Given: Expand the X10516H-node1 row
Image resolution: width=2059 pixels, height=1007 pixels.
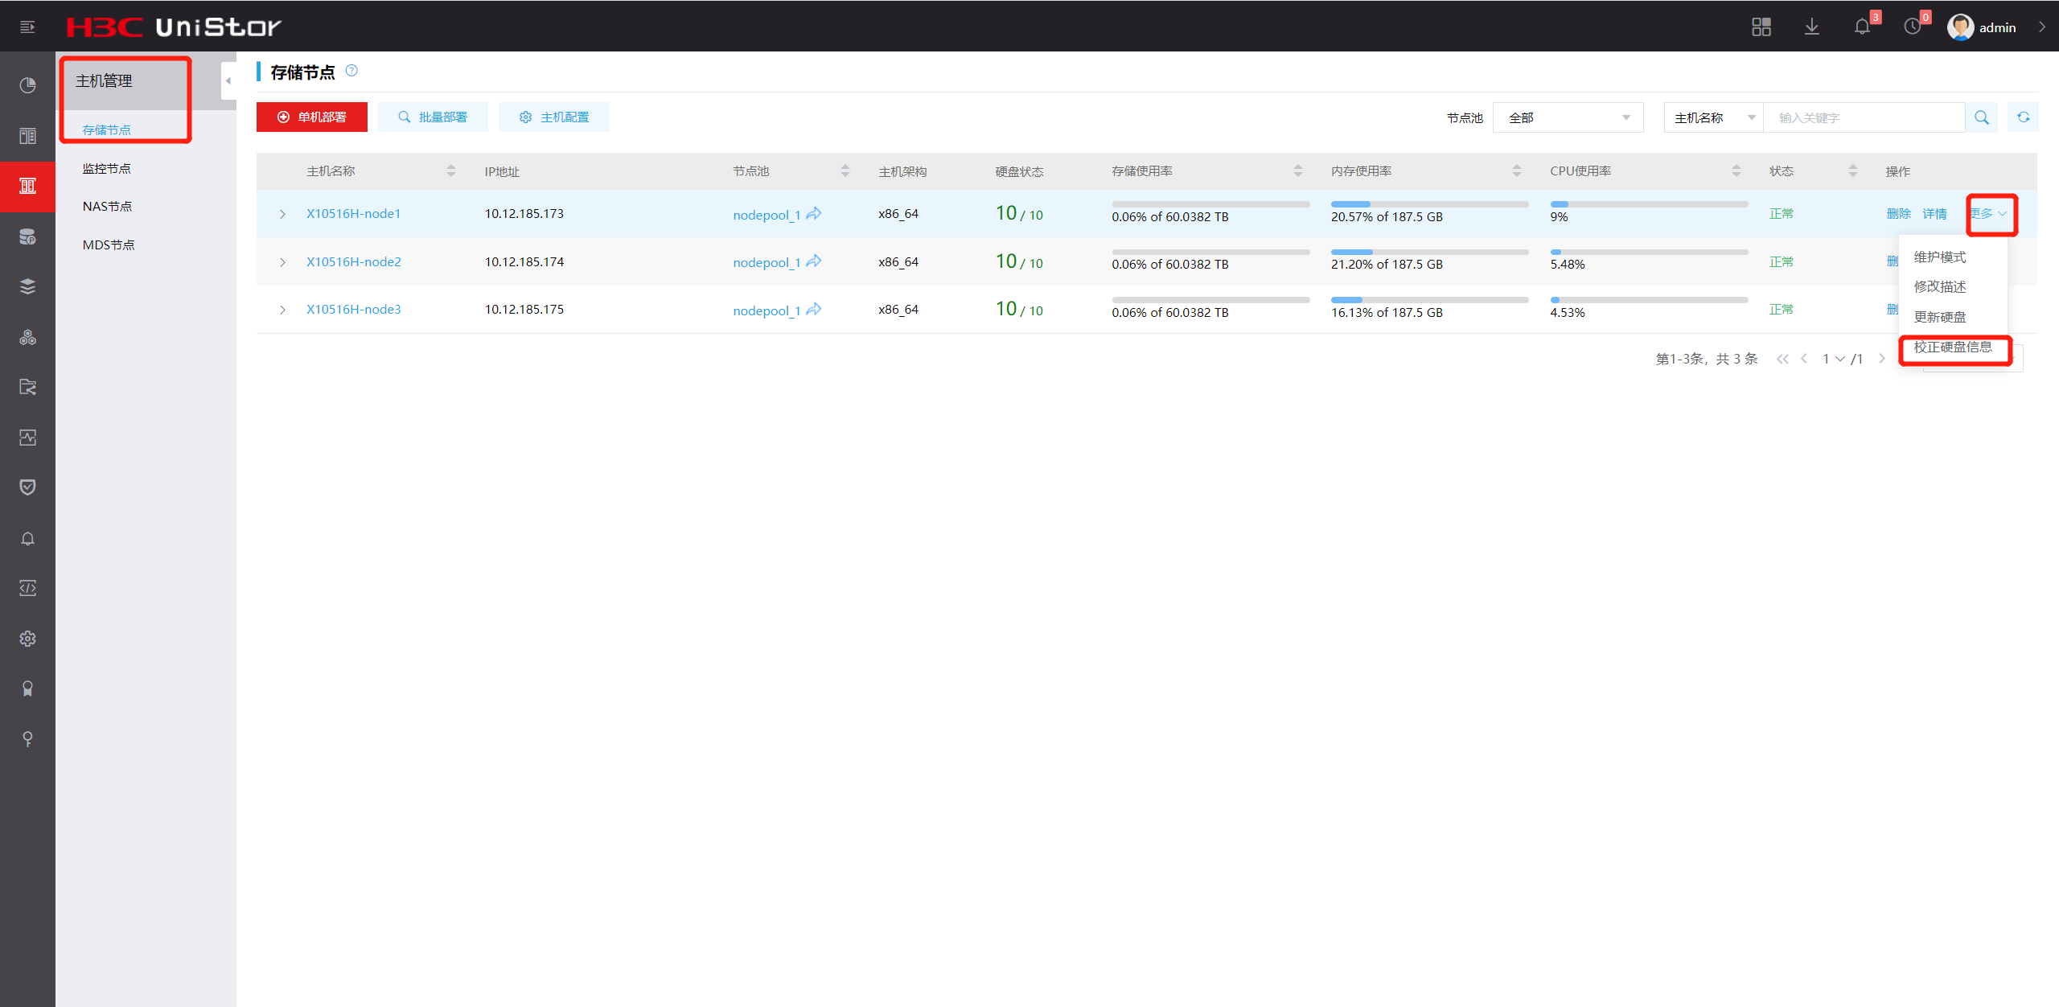Looking at the screenshot, I should (x=282, y=214).
